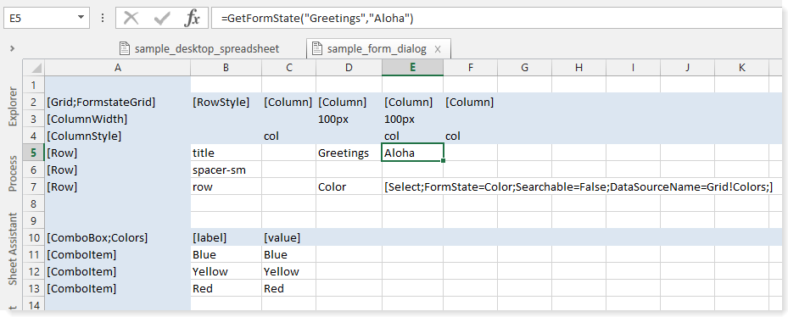The width and height of the screenshot is (788, 317).
Task: Select column K header
Action: coord(741,67)
